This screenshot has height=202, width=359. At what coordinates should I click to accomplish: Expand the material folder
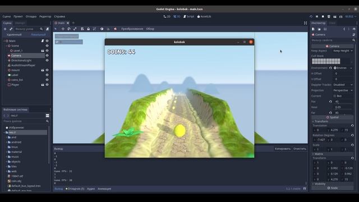point(6,152)
